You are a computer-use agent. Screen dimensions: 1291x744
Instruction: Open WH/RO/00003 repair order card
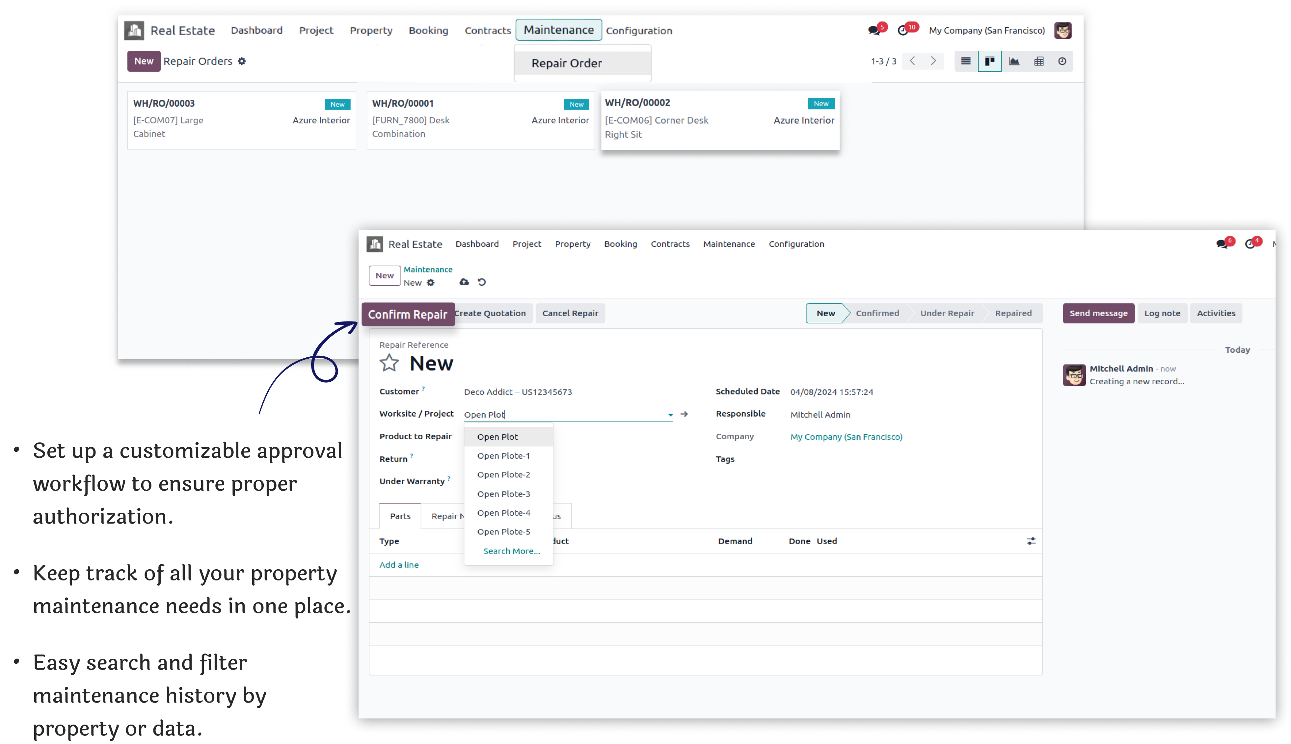click(242, 120)
